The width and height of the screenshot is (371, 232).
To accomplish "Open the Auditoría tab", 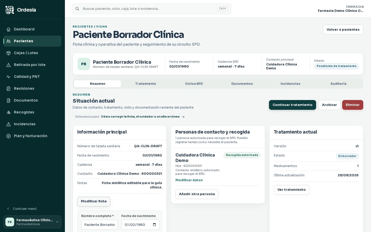I will point(339,84).
